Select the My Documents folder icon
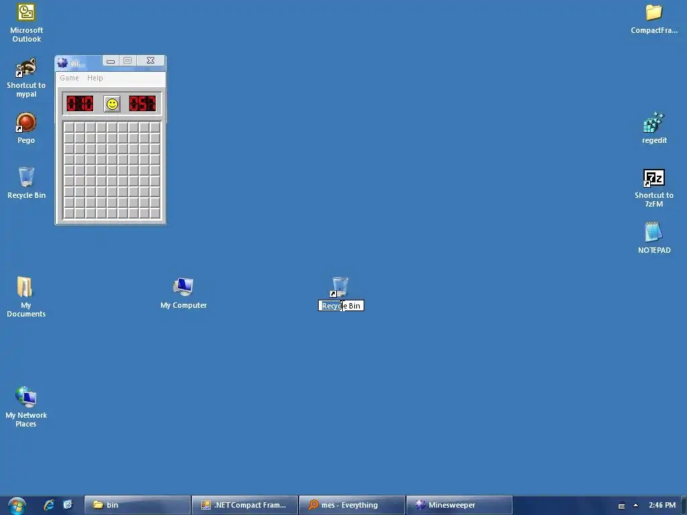 coord(25,287)
